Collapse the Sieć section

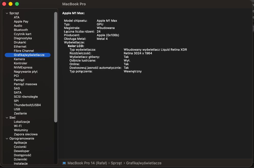coord(7,118)
